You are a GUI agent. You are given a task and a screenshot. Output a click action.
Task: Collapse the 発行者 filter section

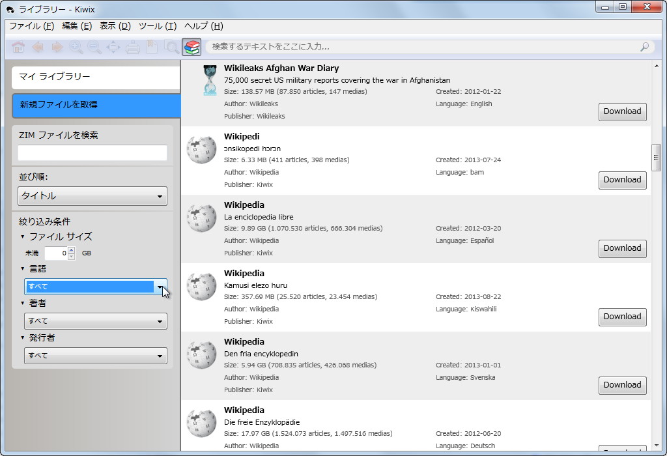(23, 337)
